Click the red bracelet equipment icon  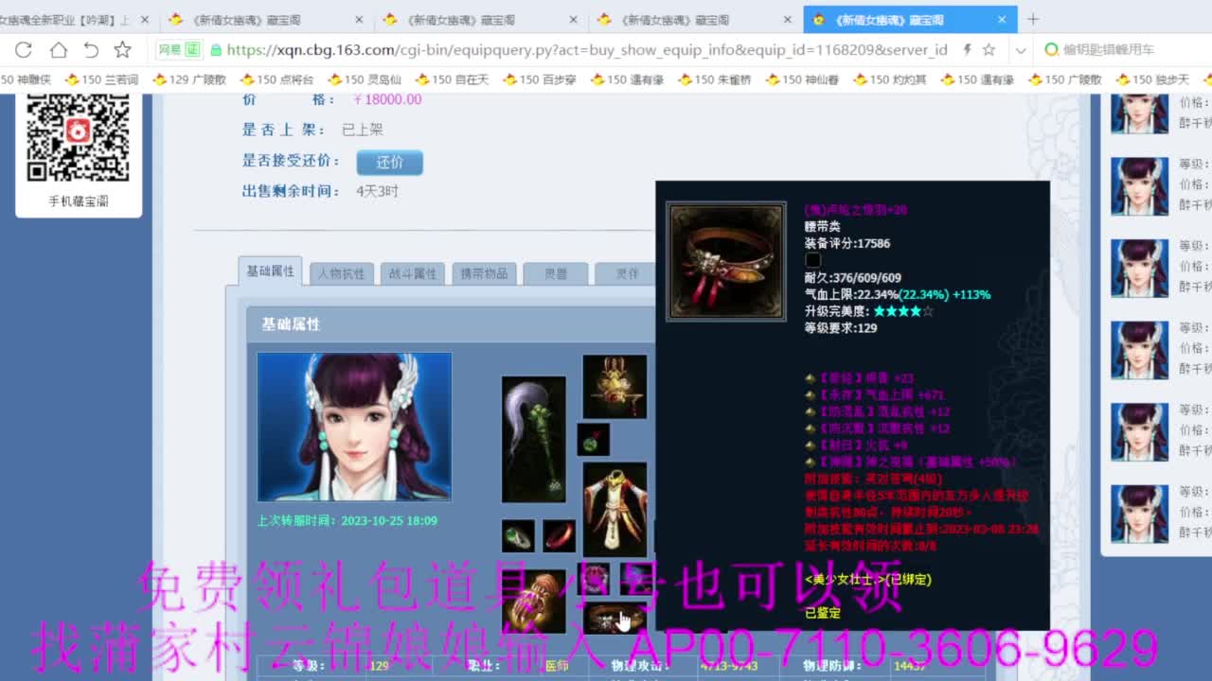(x=560, y=536)
